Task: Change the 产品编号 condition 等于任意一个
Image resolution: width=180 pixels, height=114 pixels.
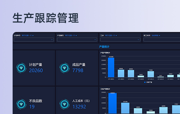Action: 71,35
